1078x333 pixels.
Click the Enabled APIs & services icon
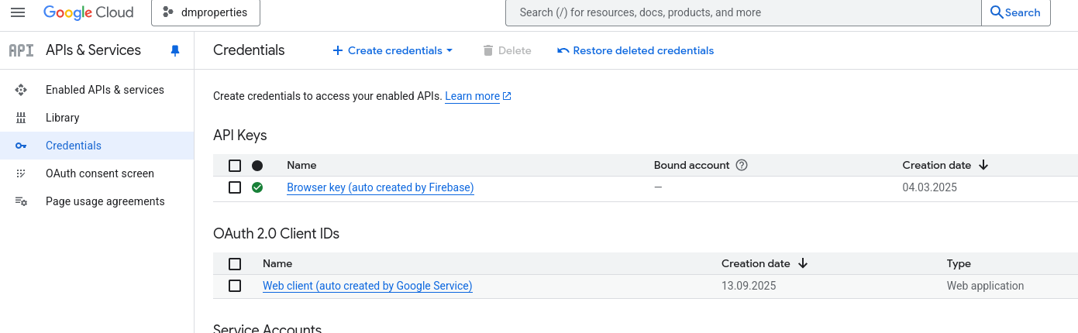[21, 90]
